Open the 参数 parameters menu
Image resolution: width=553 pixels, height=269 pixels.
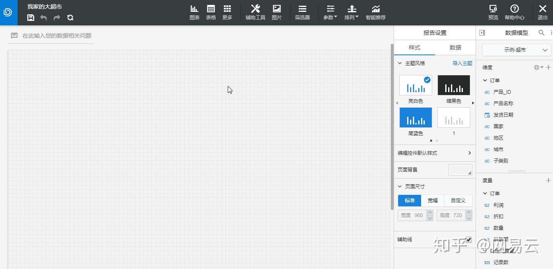tap(330, 12)
